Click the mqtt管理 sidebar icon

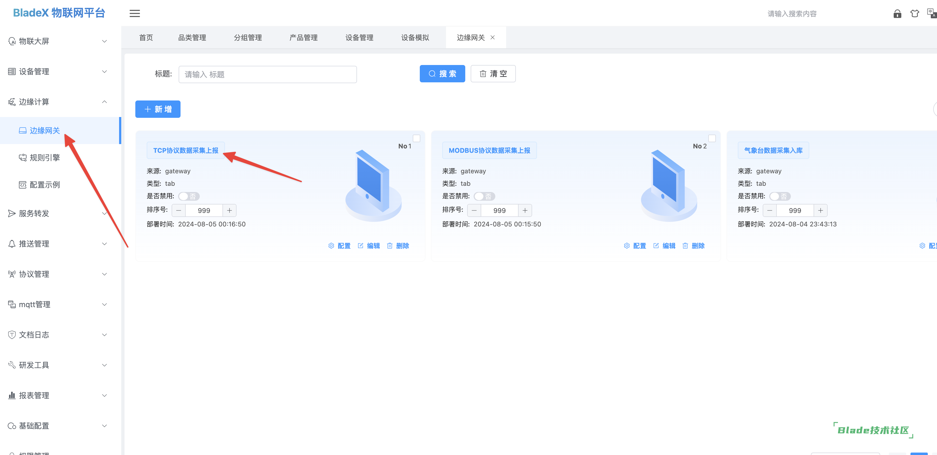pos(12,304)
